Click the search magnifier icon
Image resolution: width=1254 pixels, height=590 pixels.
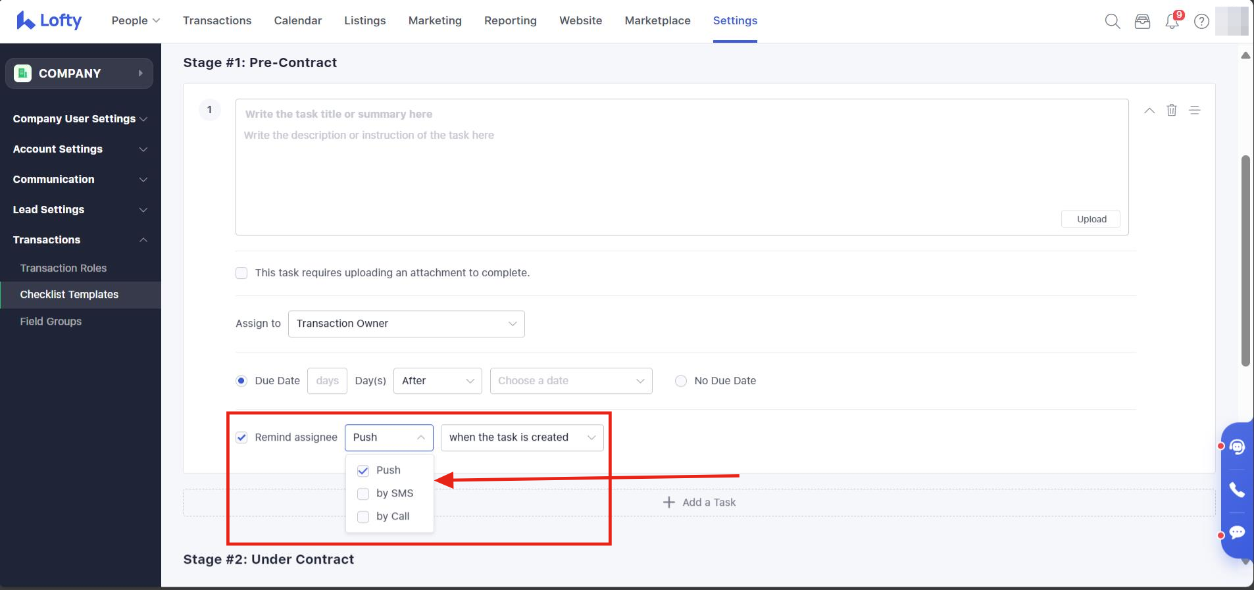point(1112,21)
